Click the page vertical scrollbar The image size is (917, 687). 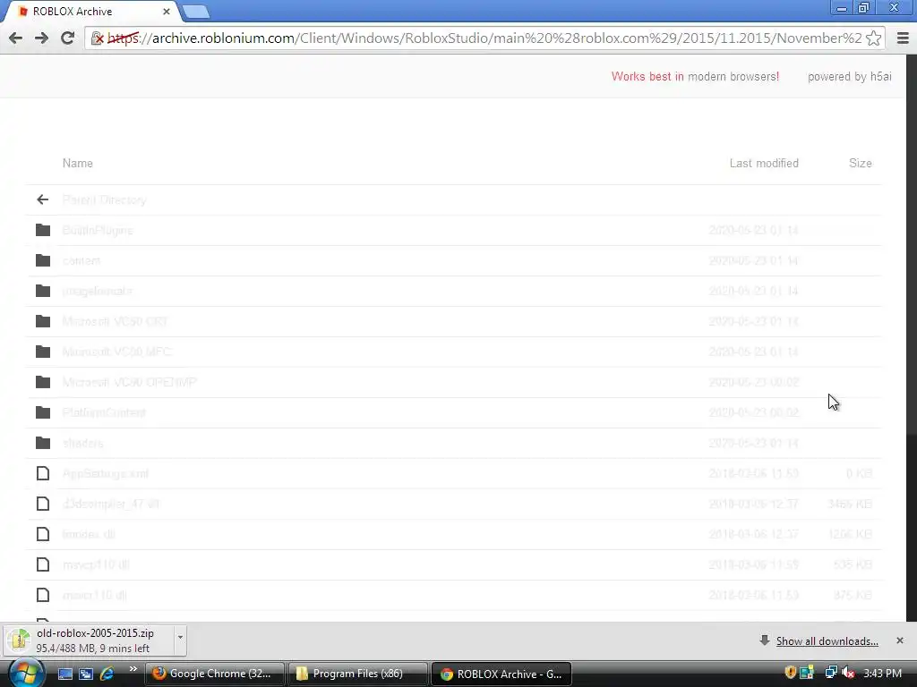point(911,337)
